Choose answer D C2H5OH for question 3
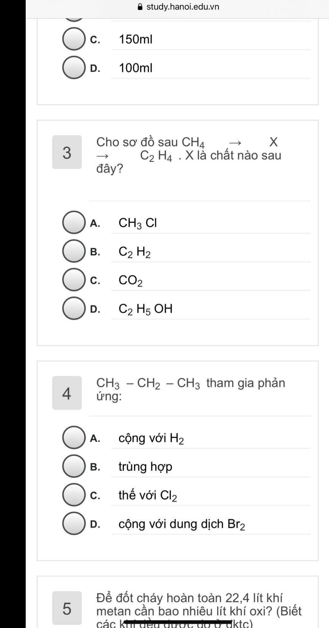The height and width of the screenshot is (628, 329). (74, 308)
